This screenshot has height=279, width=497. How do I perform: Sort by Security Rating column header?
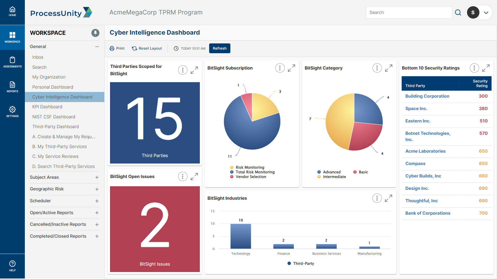[x=480, y=83]
